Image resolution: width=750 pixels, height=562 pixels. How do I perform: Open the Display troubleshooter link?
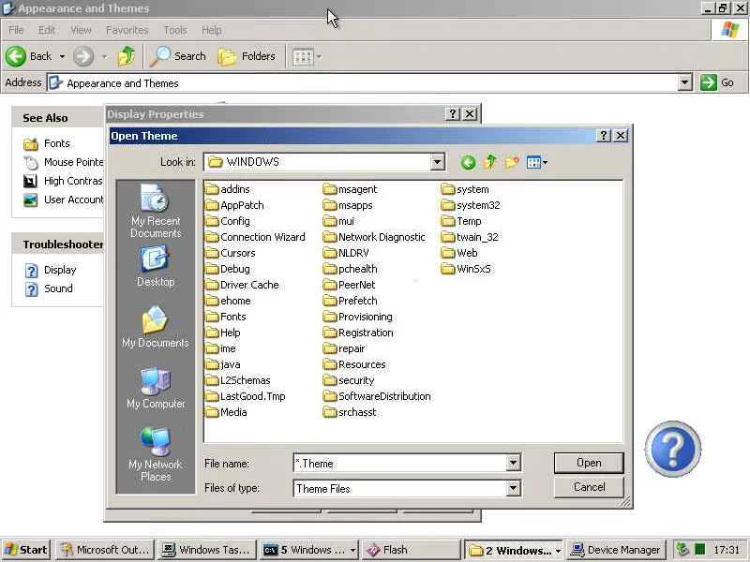[x=51, y=270]
